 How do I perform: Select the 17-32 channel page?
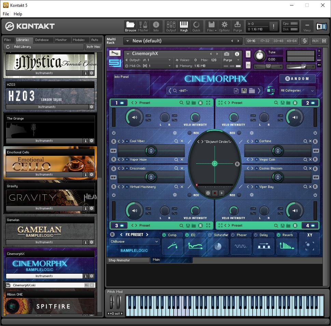[265, 41]
